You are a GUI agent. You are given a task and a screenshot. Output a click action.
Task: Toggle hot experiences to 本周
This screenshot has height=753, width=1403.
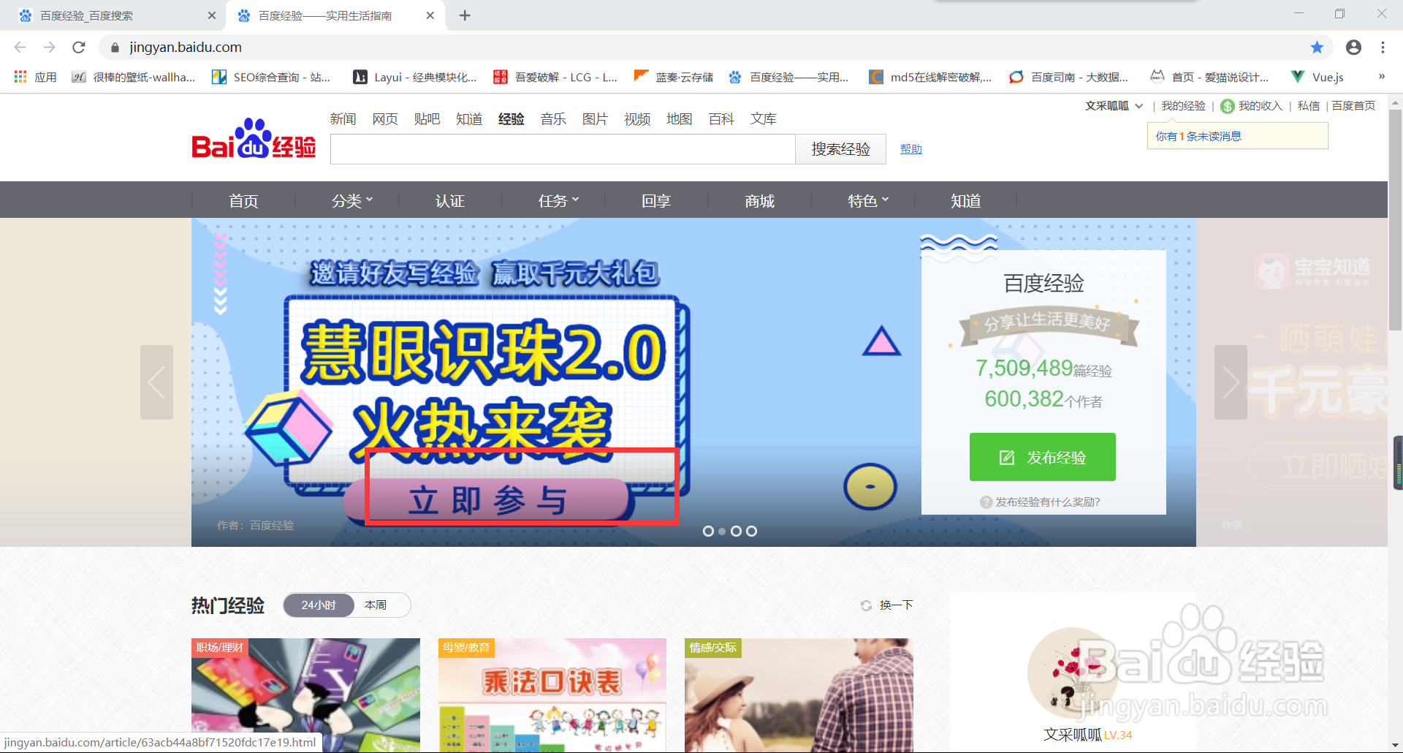click(x=376, y=605)
